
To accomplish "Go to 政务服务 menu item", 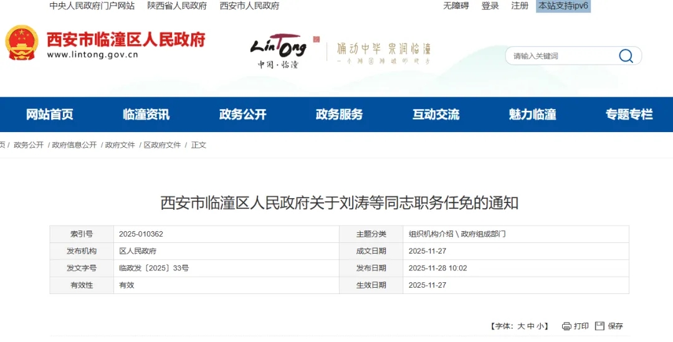I will pyautogui.click(x=340, y=115).
